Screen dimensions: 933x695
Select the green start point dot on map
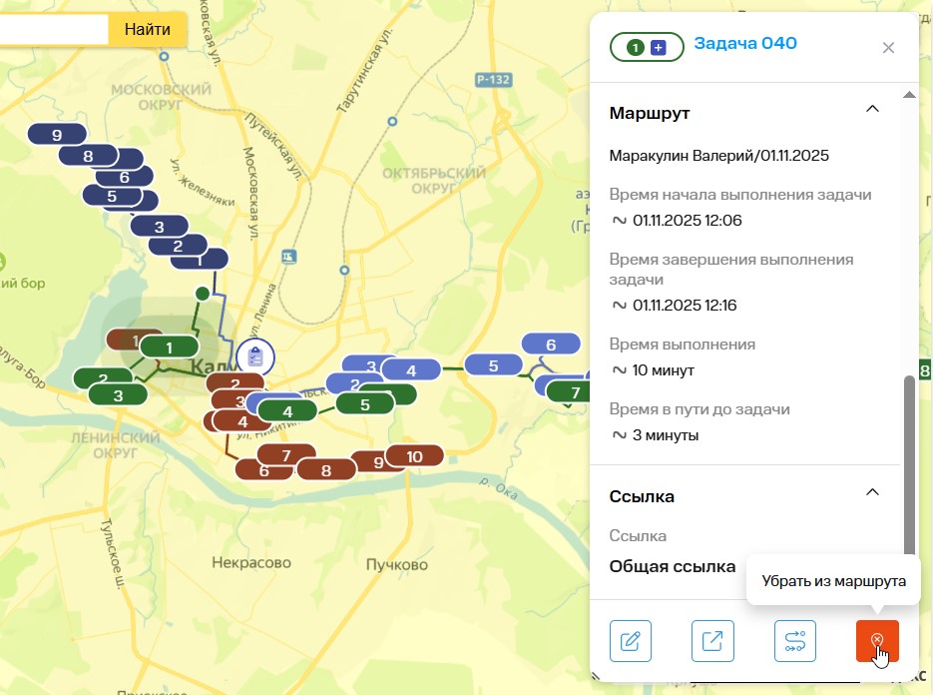click(202, 294)
